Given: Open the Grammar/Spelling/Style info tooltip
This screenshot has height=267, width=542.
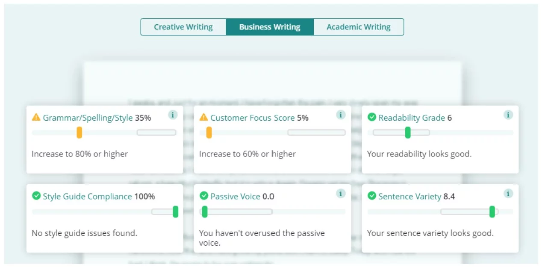Looking at the screenshot, I should point(173,115).
